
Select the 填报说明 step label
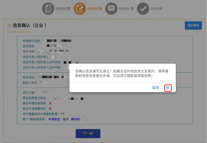tap(61, 9)
